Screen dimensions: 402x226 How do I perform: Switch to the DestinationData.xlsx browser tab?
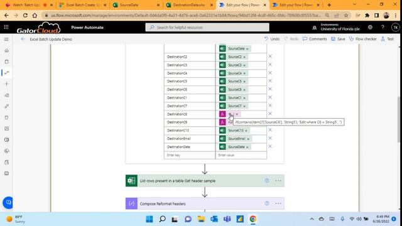(x=189, y=5)
